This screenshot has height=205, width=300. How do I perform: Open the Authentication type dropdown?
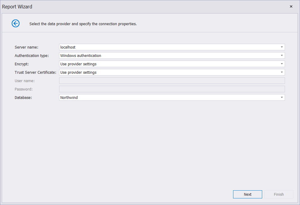(282, 55)
